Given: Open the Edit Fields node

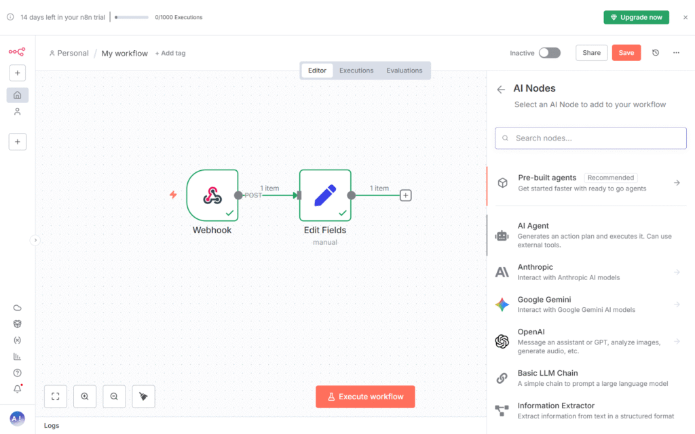Looking at the screenshot, I should (x=325, y=195).
